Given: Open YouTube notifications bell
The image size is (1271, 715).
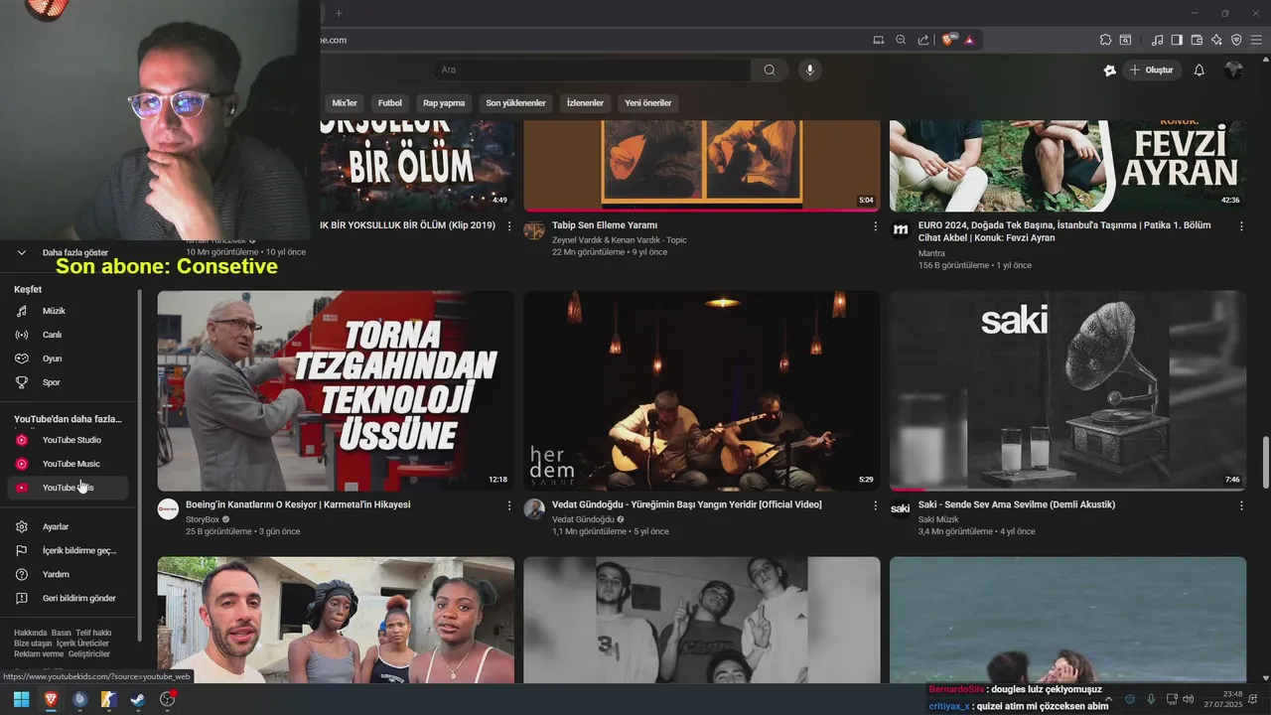Looking at the screenshot, I should click(1199, 70).
